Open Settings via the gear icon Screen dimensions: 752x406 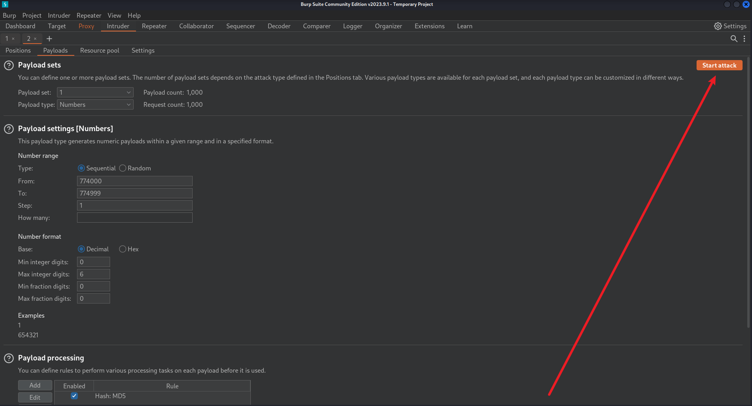pyautogui.click(x=718, y=26)
